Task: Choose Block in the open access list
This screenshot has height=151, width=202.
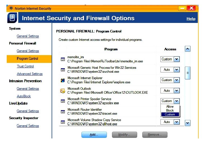Action: click(170, 110)
